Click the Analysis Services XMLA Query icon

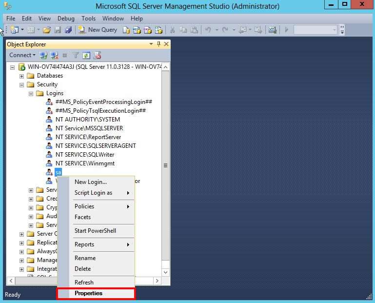coord(158,30)
